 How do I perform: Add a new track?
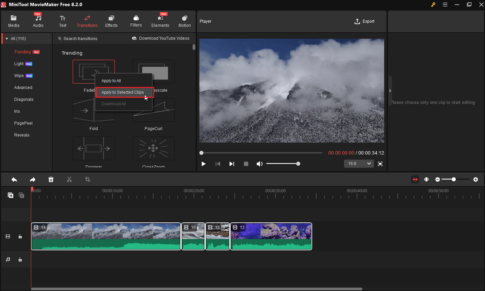click(x=11, y=195)
